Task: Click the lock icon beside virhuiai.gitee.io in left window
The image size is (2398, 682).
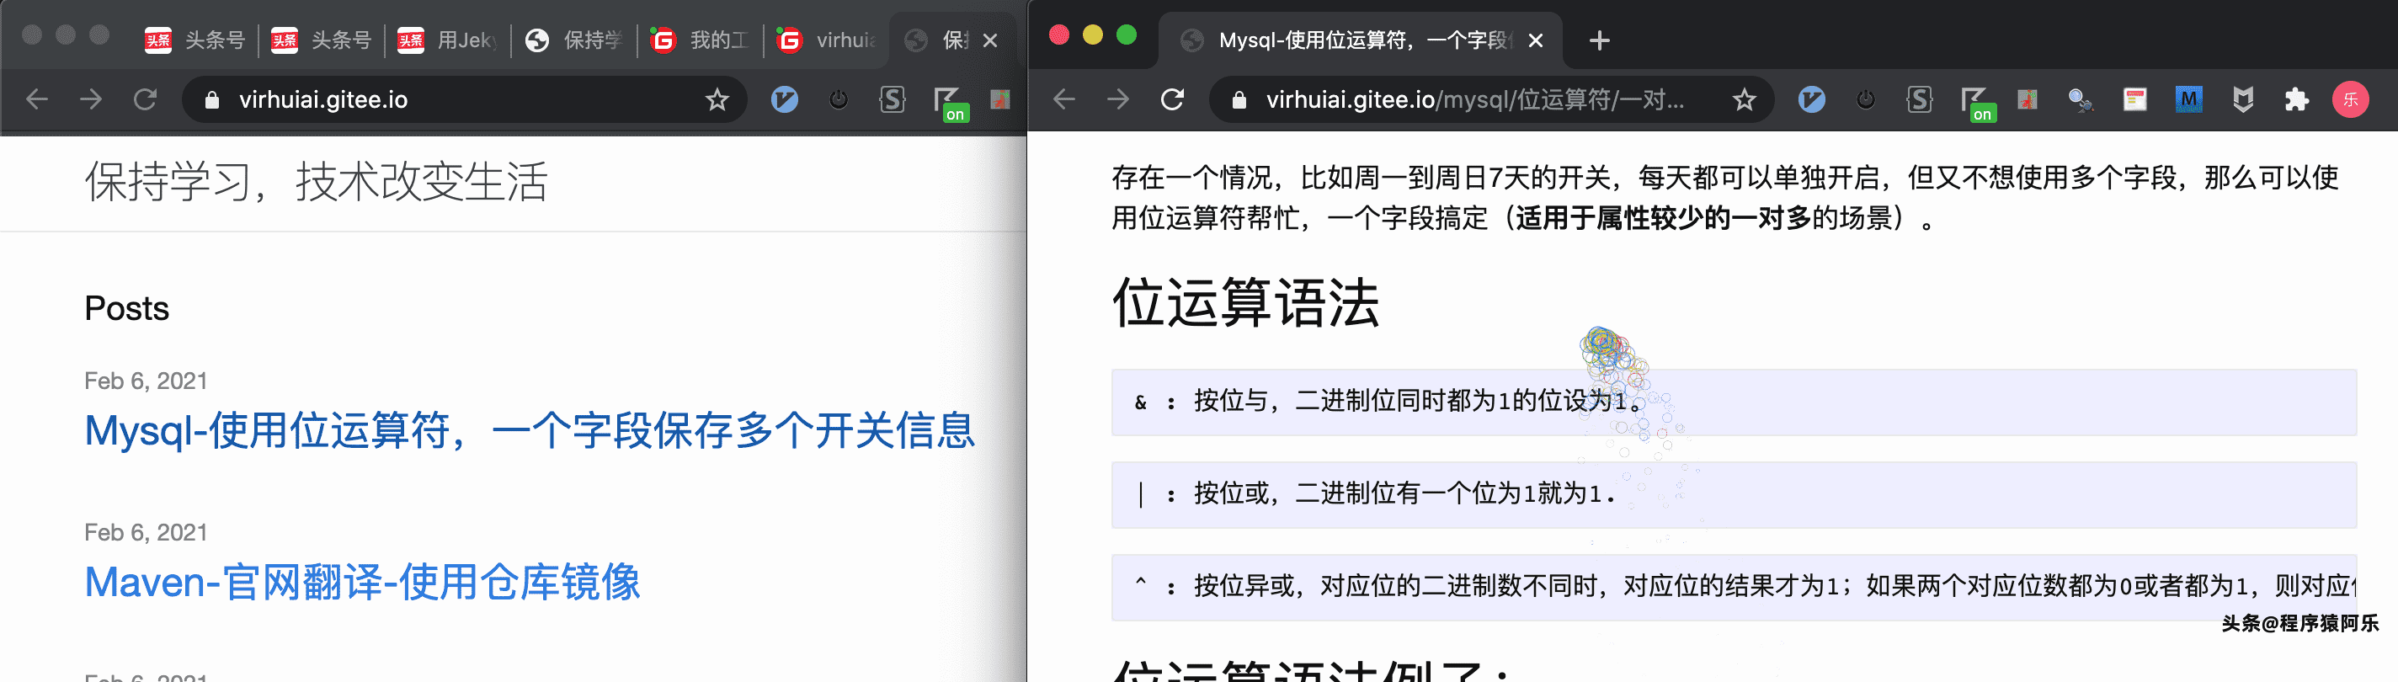Action: pyautogui.click(x=211, y=99)
